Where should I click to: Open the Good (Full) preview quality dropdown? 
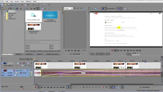point(116,9)
